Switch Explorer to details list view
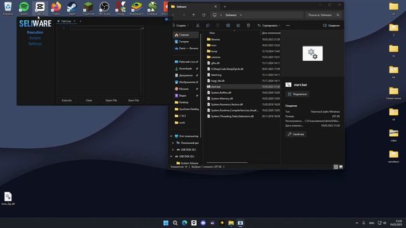The height and width of the screenshot is (228, 406). (x=336, y=167)
